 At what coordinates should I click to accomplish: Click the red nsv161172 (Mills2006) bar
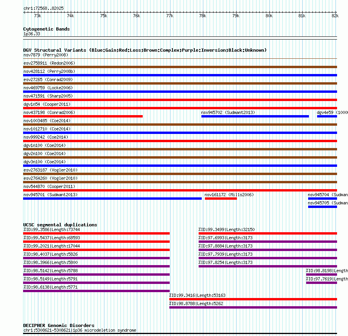pyautogui.click(x=221, y=199)
